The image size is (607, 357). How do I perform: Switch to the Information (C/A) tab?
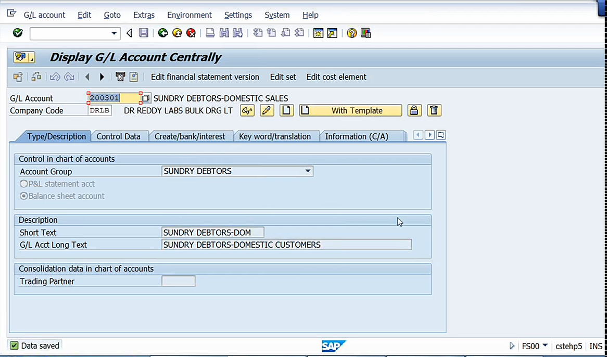(x=357, y=136)
